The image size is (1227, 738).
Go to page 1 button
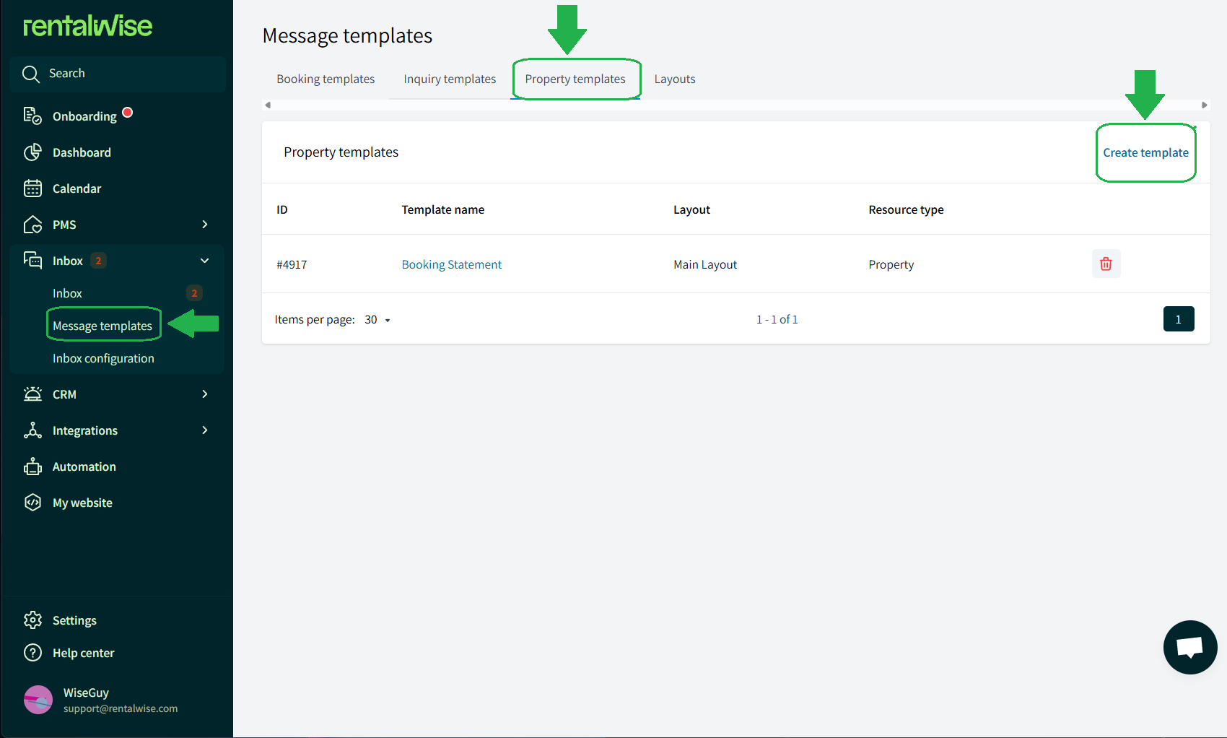pyautogui.click(x=1178, y=319)
